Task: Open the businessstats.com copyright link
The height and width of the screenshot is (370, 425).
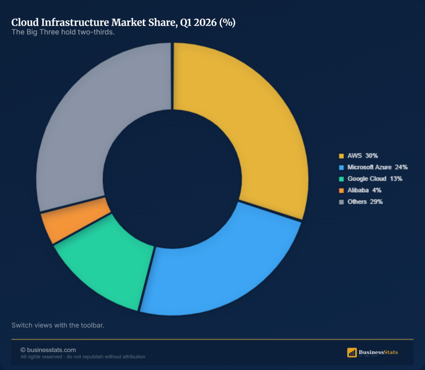Action: click(x=48, y=350)
